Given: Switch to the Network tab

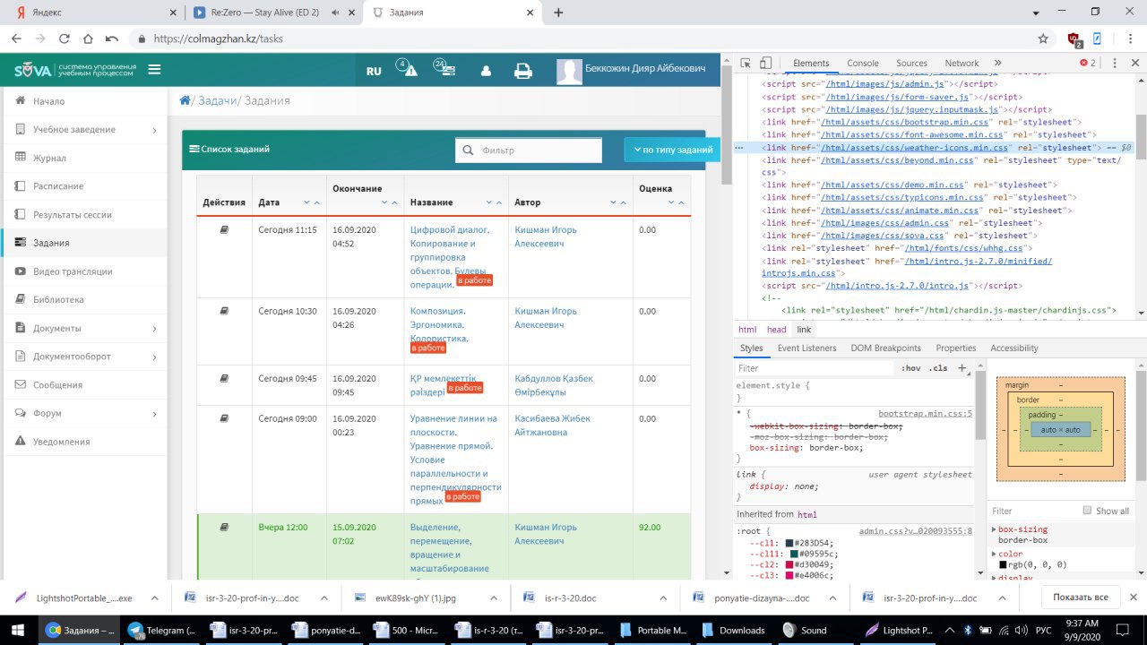Looking at the screenshot, I should pyautogui.click(x=962, y=64).
